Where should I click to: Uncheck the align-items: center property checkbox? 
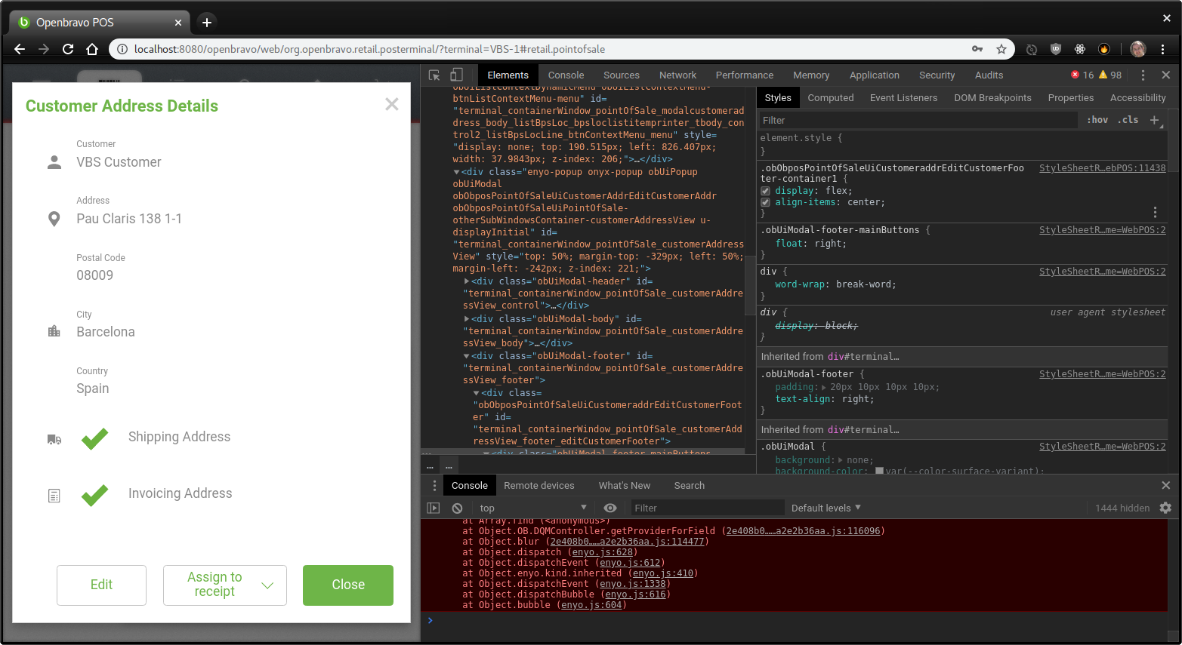(x=765, y=202)
